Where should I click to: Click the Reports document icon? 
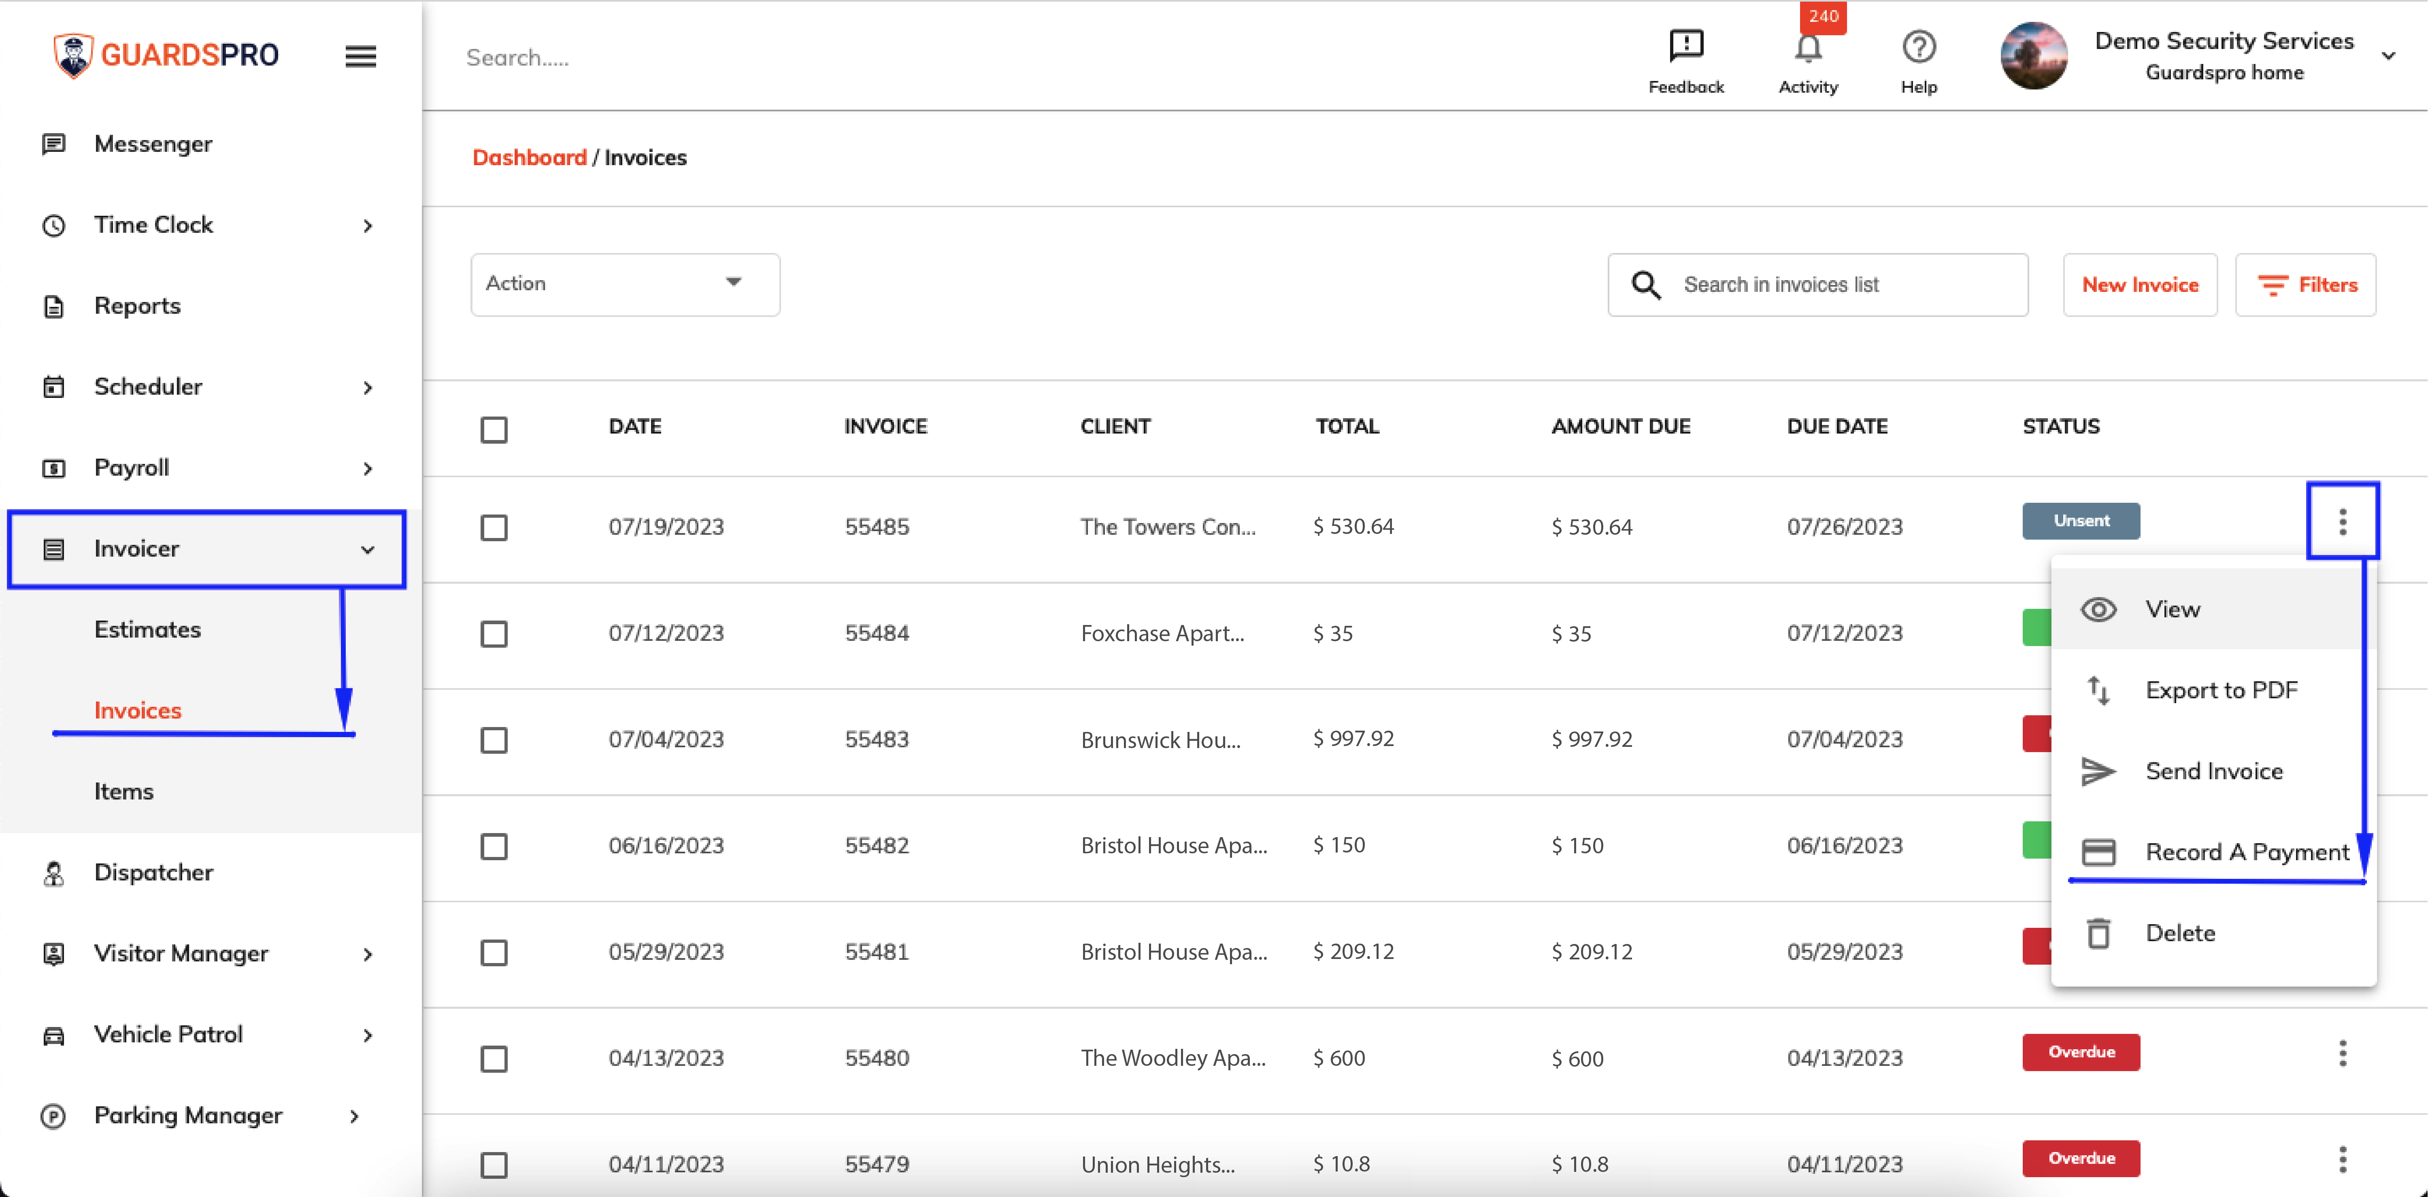pyautogui.click(x=54, y=306)
